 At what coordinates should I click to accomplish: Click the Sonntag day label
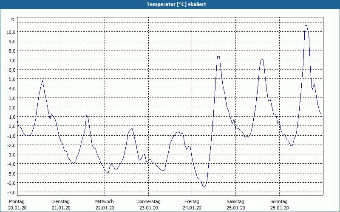click(279, 202)
